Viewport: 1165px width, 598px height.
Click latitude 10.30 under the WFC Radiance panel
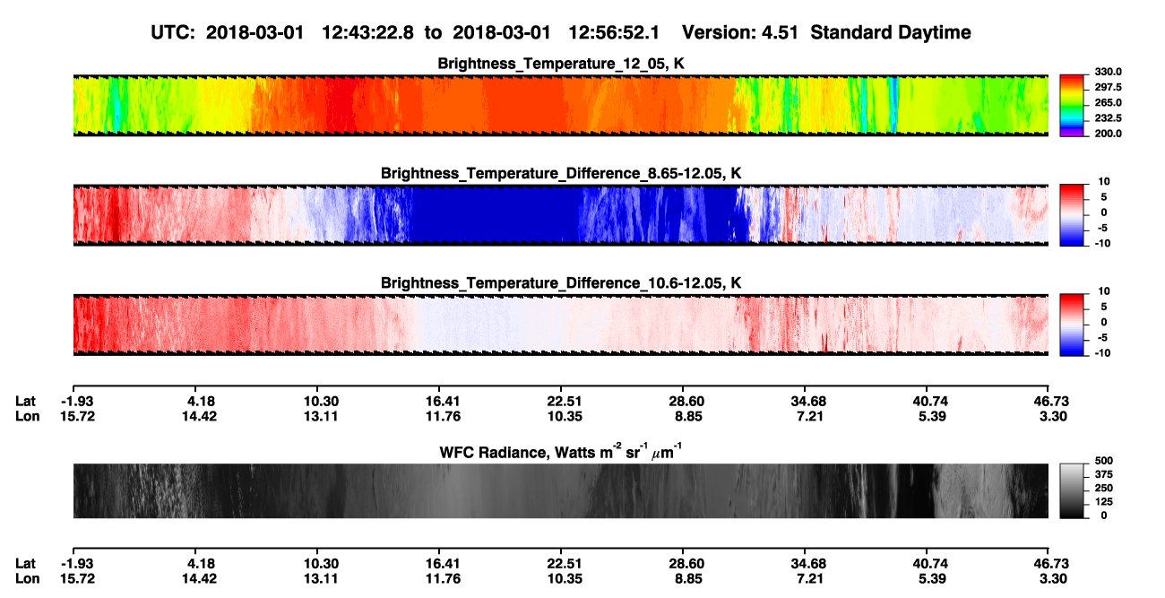click(x=321, y=563)
